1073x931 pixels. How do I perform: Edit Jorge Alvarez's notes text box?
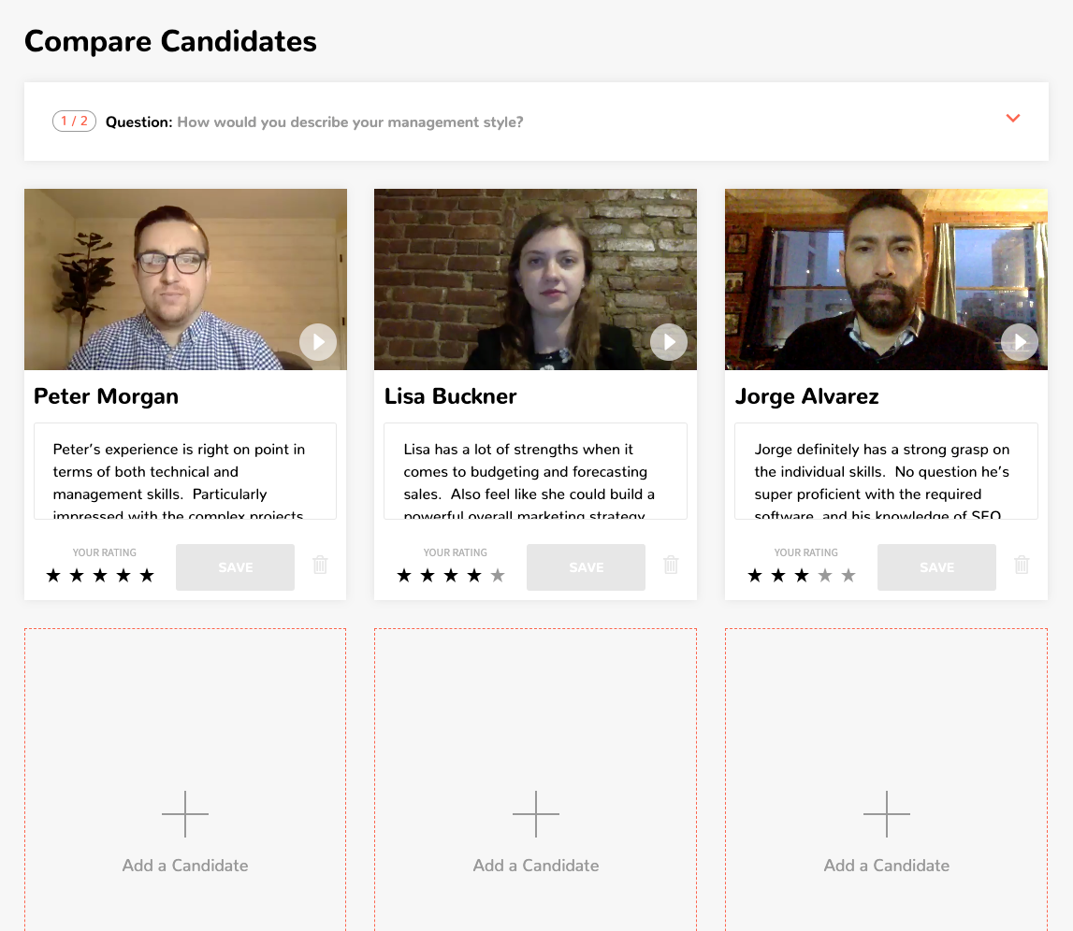(886, 471)
